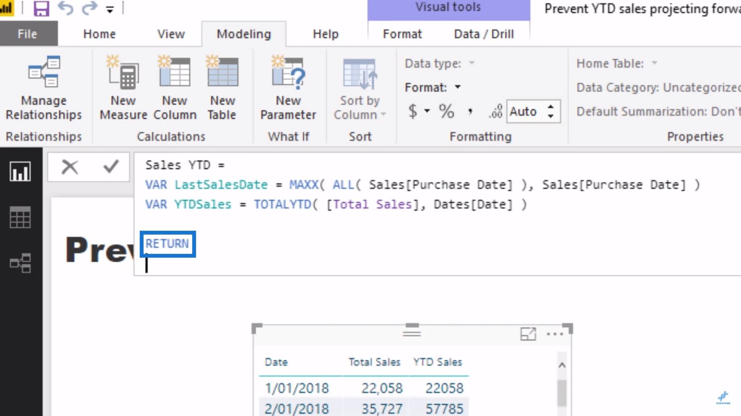Viewport: 741px width, 416px height.
Task: Switch to Report view in sidebar
Action: 20,171
